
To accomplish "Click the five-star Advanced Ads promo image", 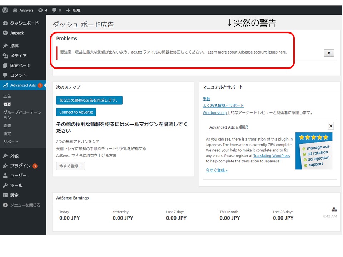I will (314, 151).
